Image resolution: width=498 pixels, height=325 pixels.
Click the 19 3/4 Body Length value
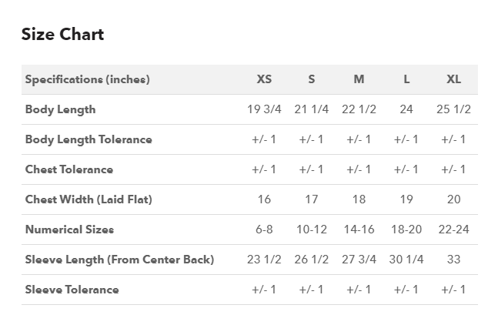pyautogui.click(x=264, y=109)
